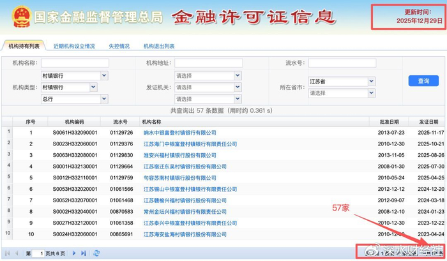Screen dimensions: 447x261
Task: Select serial number 00865691 cell
Action: (x=121, y=234)
